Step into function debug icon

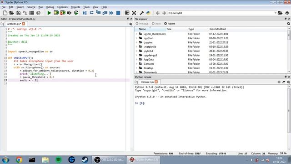(x=98, y=13)
